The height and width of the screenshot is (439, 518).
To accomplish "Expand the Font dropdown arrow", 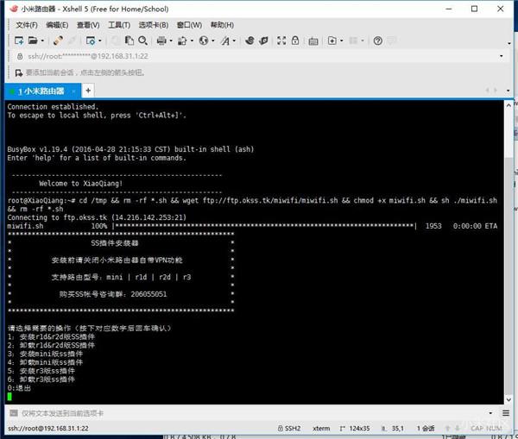I will 234,41.
